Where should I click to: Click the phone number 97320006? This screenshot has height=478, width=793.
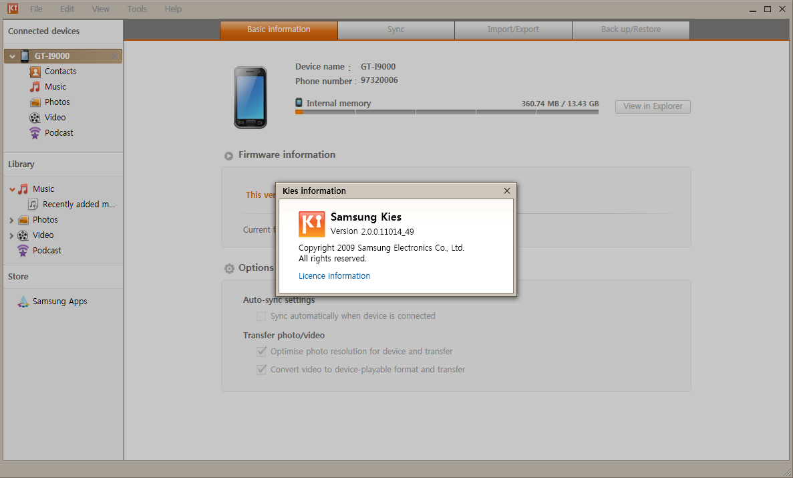point(379,80)
